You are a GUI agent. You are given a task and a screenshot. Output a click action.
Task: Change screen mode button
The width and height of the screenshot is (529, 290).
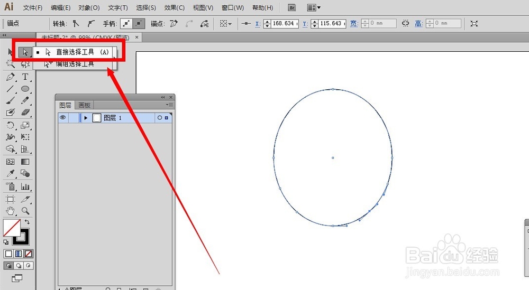pyautogui.click(x=17, y=278)
